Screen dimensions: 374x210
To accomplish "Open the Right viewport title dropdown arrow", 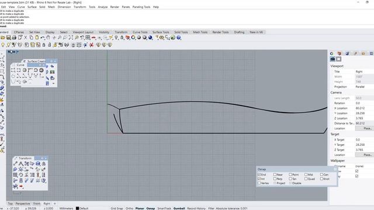I will (x=18, y=52).
